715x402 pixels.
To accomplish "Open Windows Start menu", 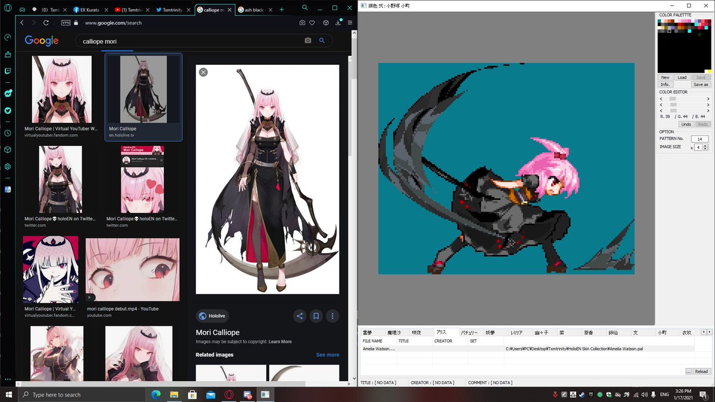I will (8, 394).
